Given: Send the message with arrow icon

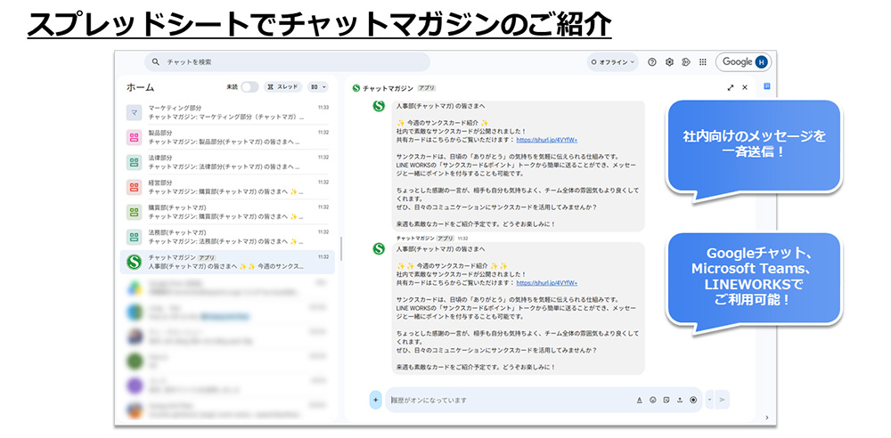Looking at the screenshot, I should pyautogui.click(x=723, y=400).
